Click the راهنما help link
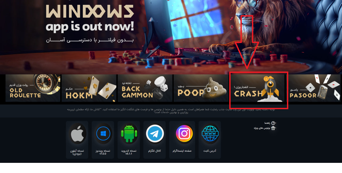This screenshot has height=173, width=342. coord(267,123)
